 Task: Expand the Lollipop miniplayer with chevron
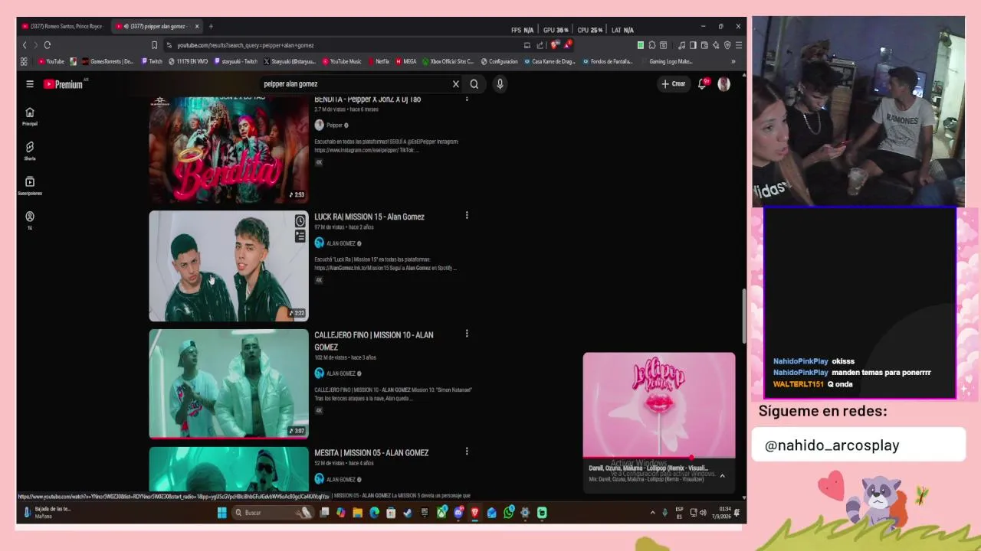coord(722,475)
